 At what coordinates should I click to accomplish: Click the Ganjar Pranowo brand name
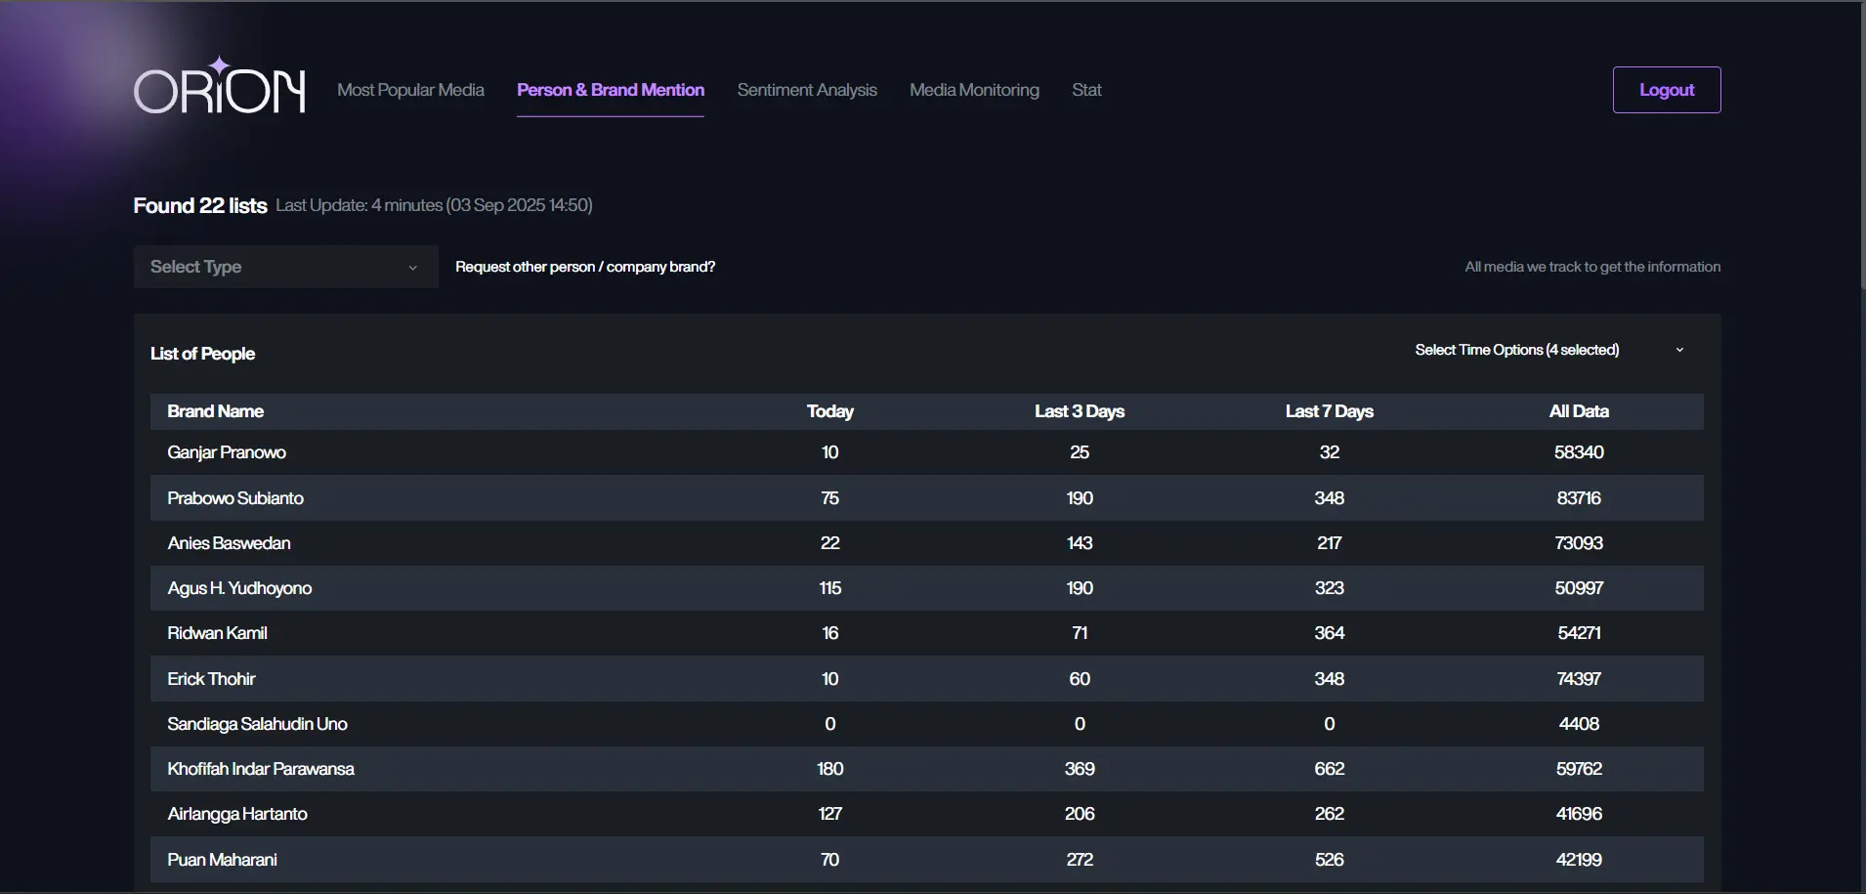point(227,452)
